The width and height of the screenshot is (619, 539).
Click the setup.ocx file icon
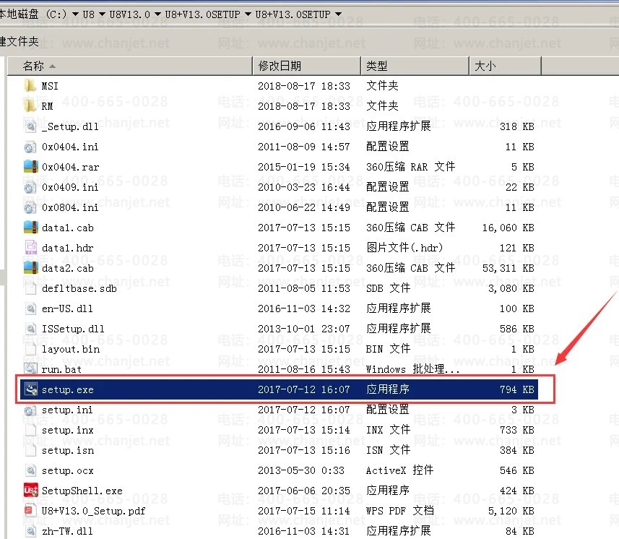30,470
